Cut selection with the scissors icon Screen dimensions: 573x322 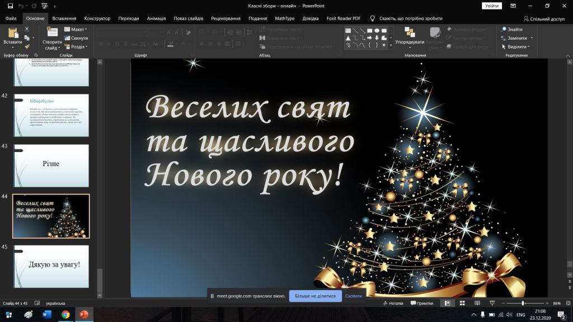[x=27, y=29]
